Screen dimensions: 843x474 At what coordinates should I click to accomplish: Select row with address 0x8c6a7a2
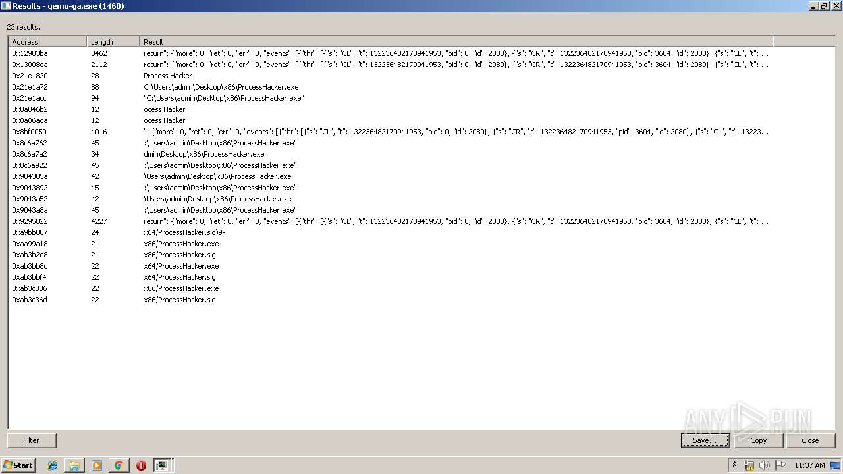tap(391, 154)
